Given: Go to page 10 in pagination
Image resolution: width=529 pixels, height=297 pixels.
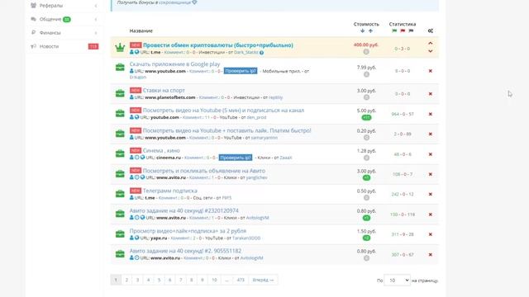Looking at the screenshot, I should [x=214, y=280].
